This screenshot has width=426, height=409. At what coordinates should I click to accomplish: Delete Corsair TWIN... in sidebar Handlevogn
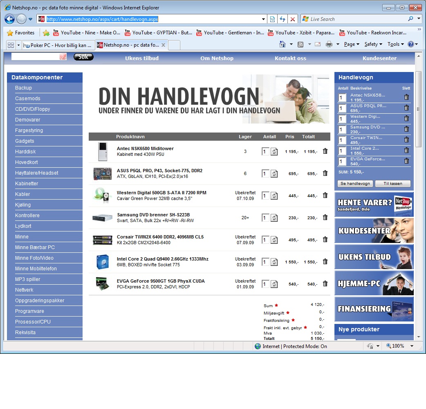pos(406,139)
